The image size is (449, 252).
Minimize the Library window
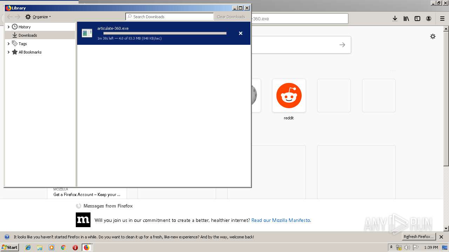click(x=235, y=8)
